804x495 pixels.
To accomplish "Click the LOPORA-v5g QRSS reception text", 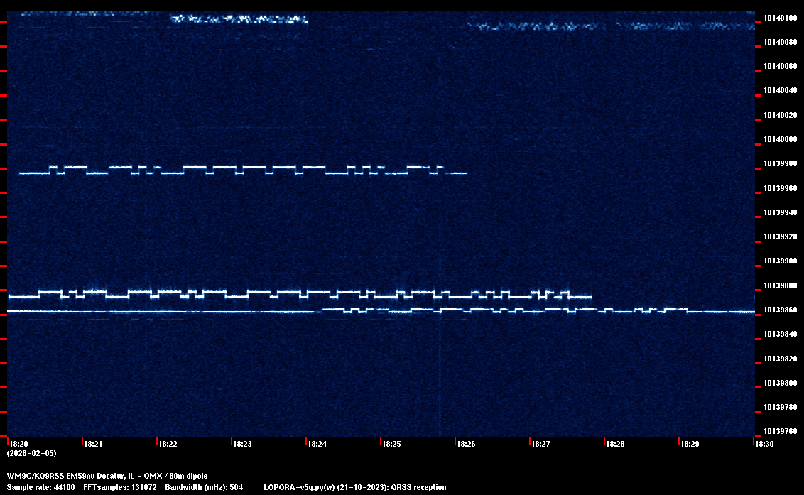I will 354,487.
